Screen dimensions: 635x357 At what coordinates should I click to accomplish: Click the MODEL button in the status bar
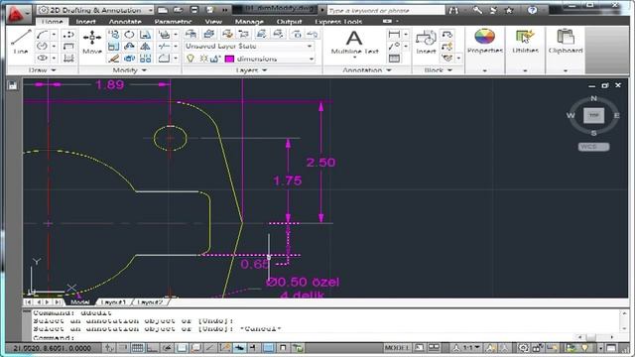coord(397,348)
